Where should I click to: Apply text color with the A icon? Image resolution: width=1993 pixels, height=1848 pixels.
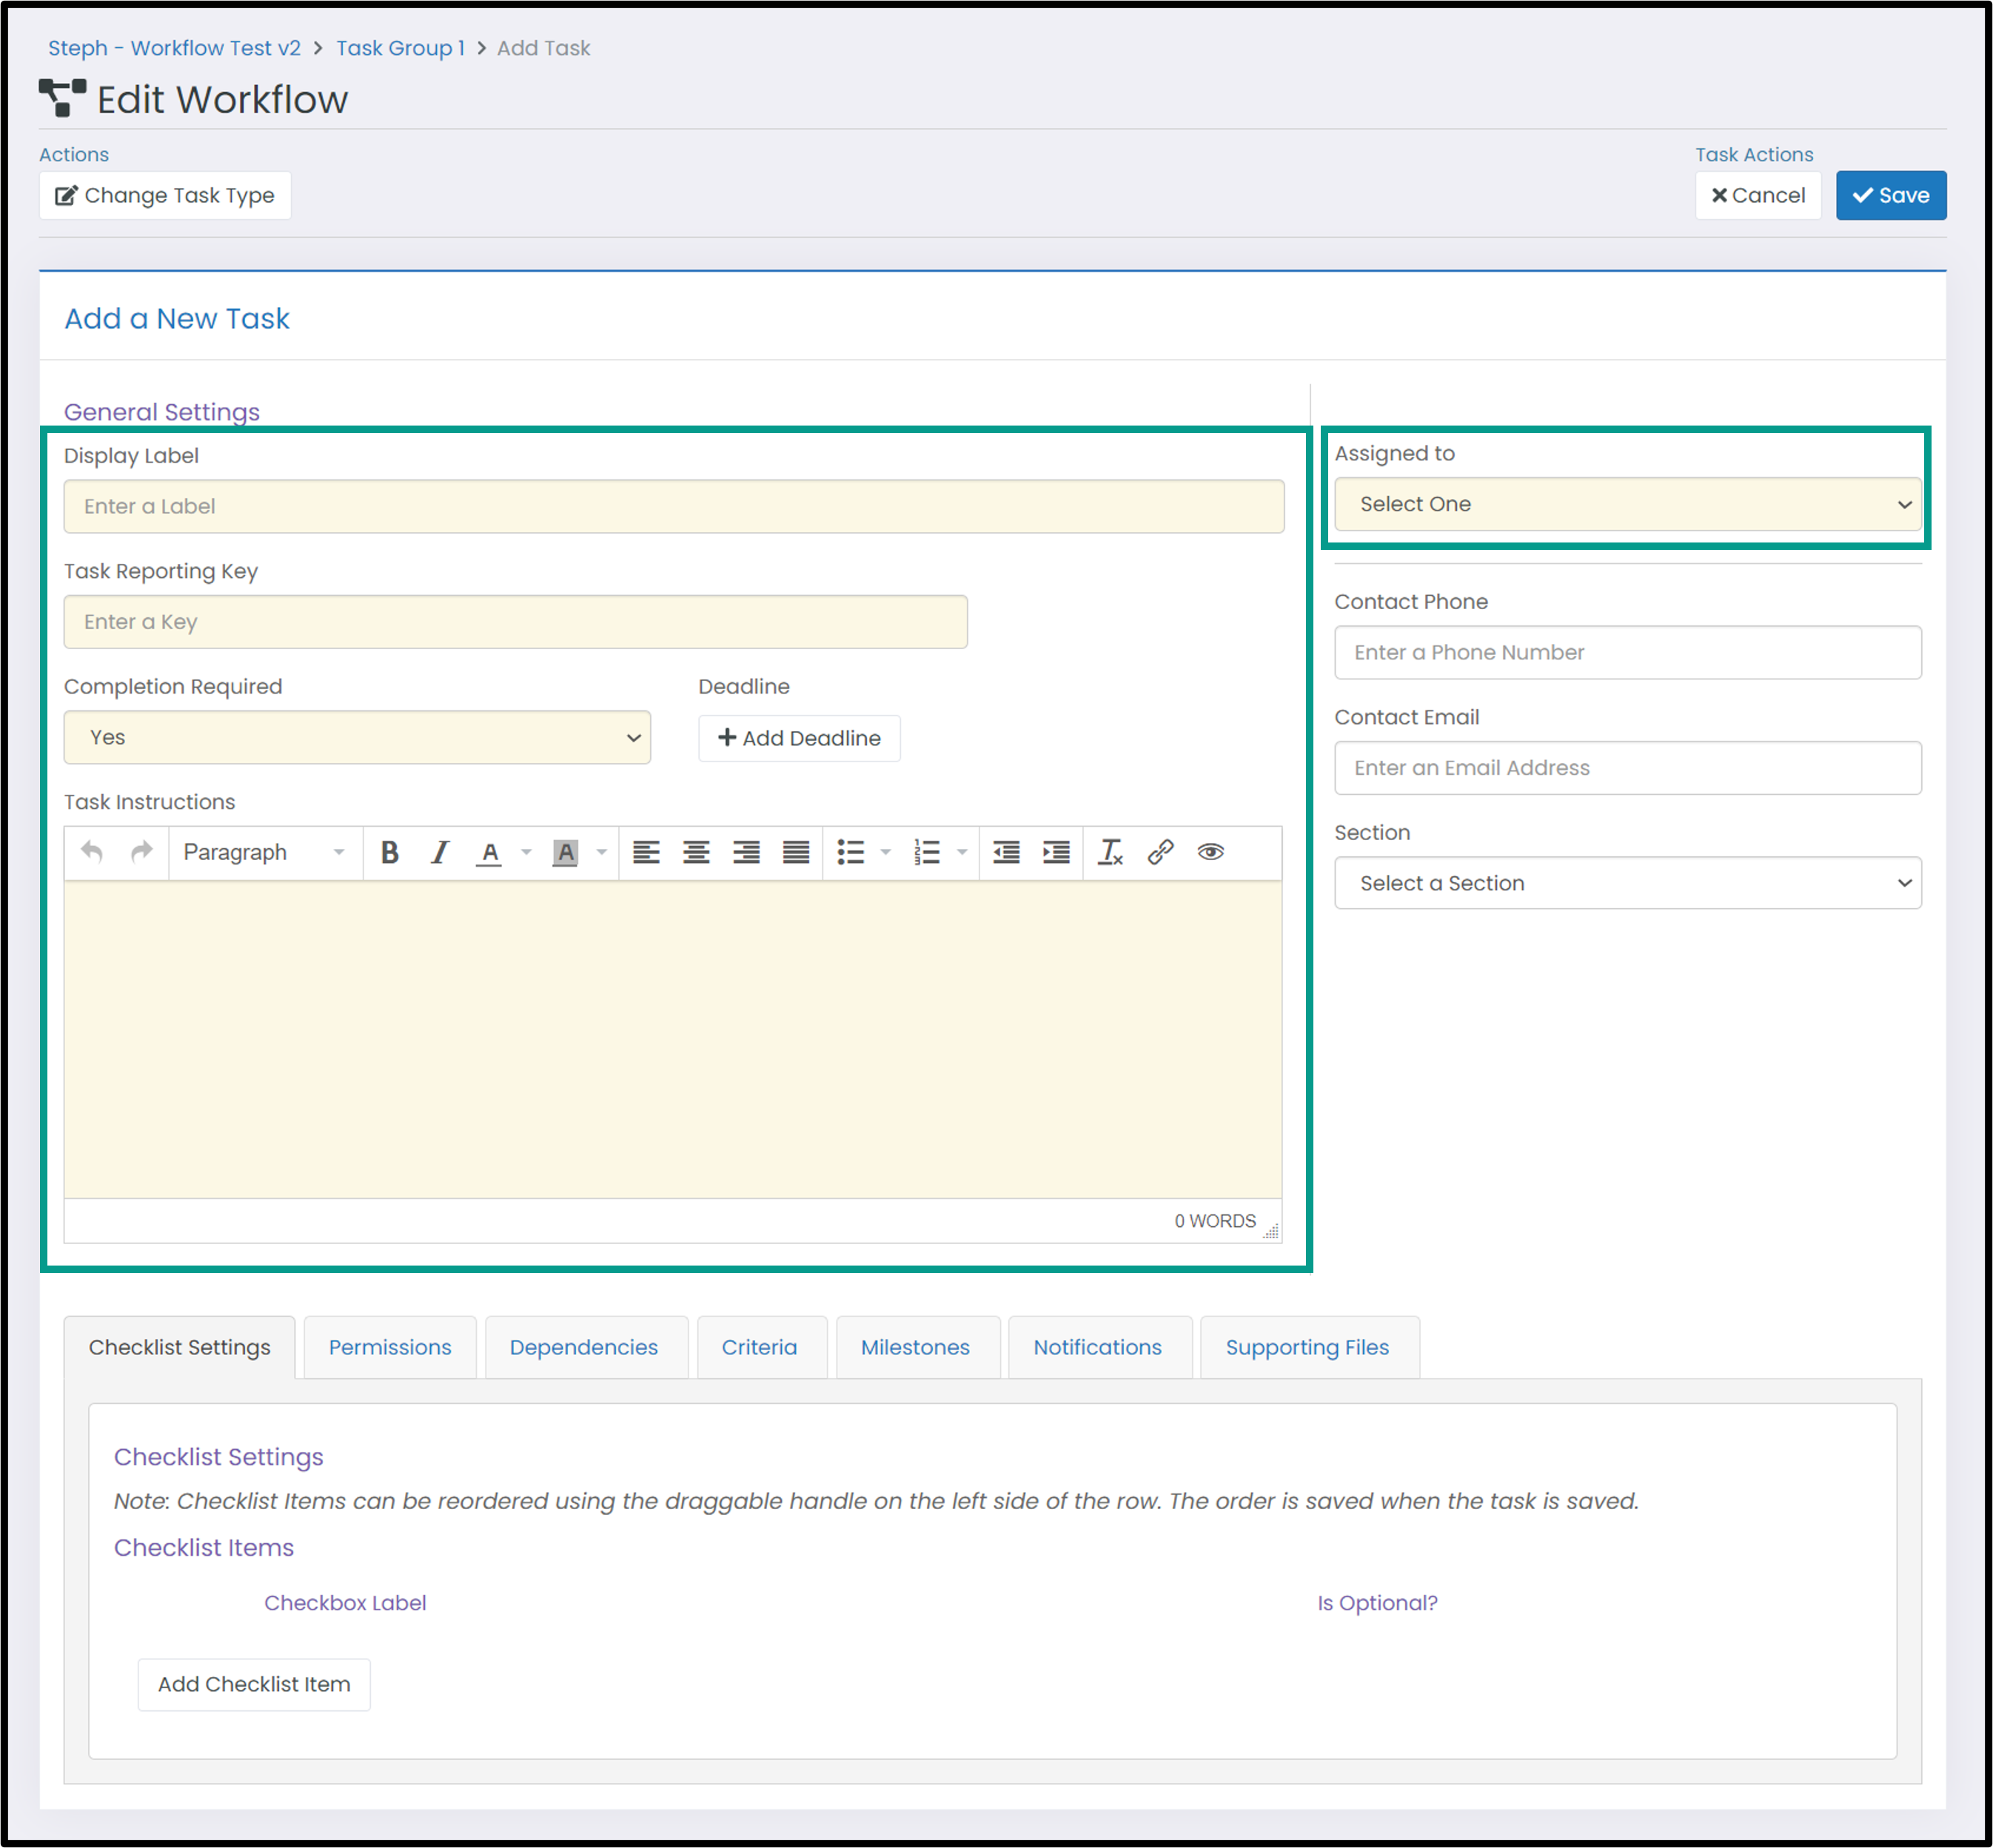click(x=489, y=852)
